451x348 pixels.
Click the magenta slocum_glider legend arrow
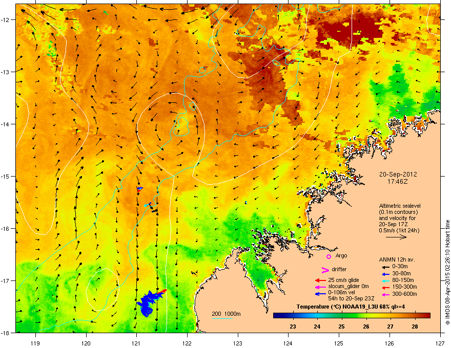click(321, 287)
